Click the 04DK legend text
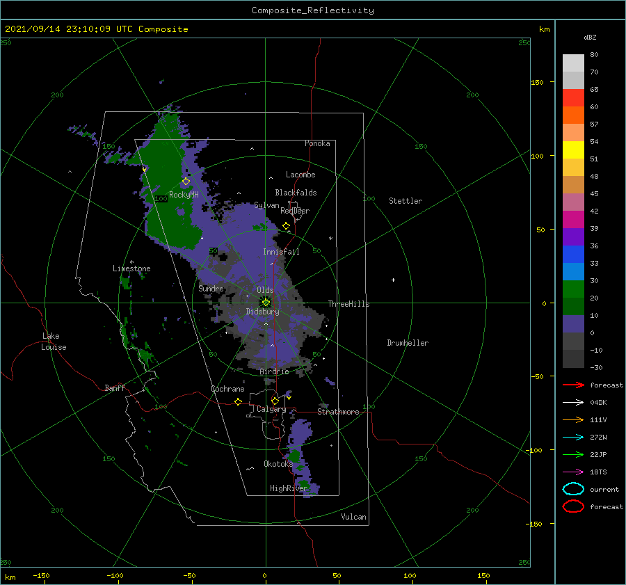Viewport: 626px width, 585px height. pyautogui.click(x=598, y=403)
